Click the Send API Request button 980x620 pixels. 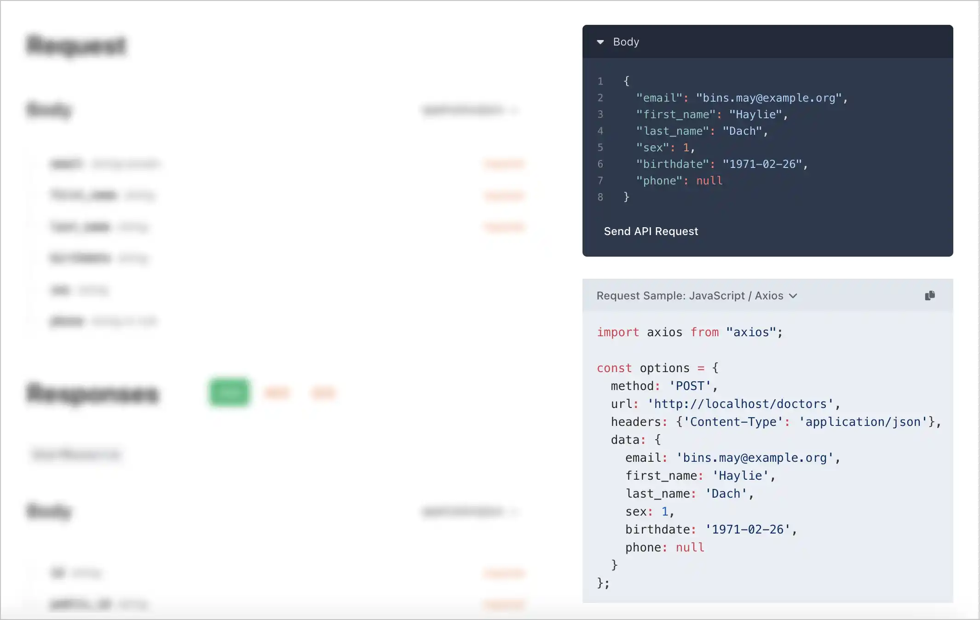651,231
